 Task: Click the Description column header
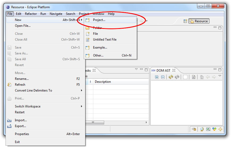tap(121, 82)
